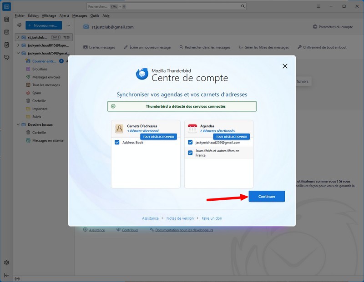The image size is (364, 282).
Task: Expand the jackymichaud815 account tree
Action: 18,45
